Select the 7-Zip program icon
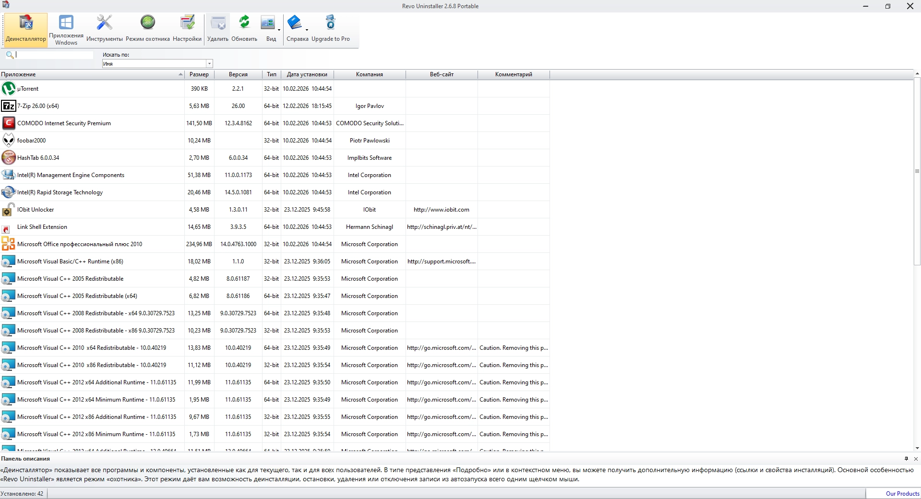 pos(9,106)
